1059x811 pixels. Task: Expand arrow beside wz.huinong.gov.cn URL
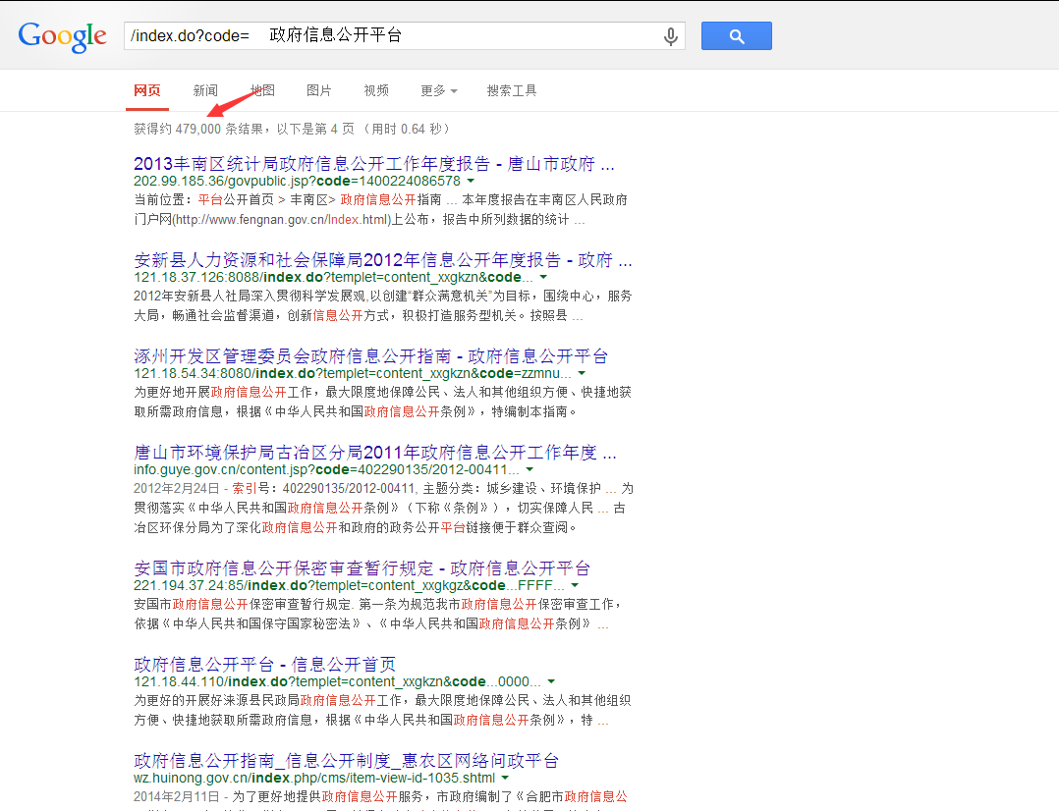[x=505, y=778]
